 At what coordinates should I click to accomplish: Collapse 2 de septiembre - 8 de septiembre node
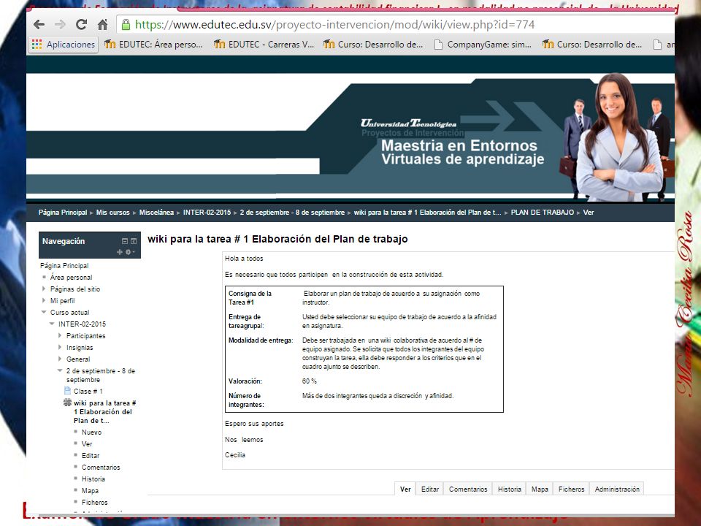tap(60, 370)
